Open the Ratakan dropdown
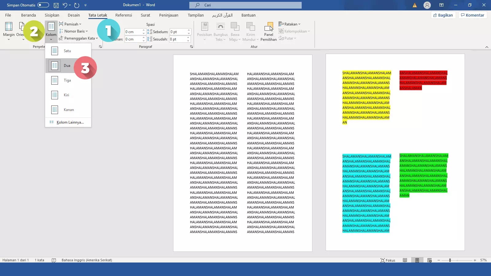Image resolution: width=491 pixels, height=276 pixels. (x=290, y=24)
